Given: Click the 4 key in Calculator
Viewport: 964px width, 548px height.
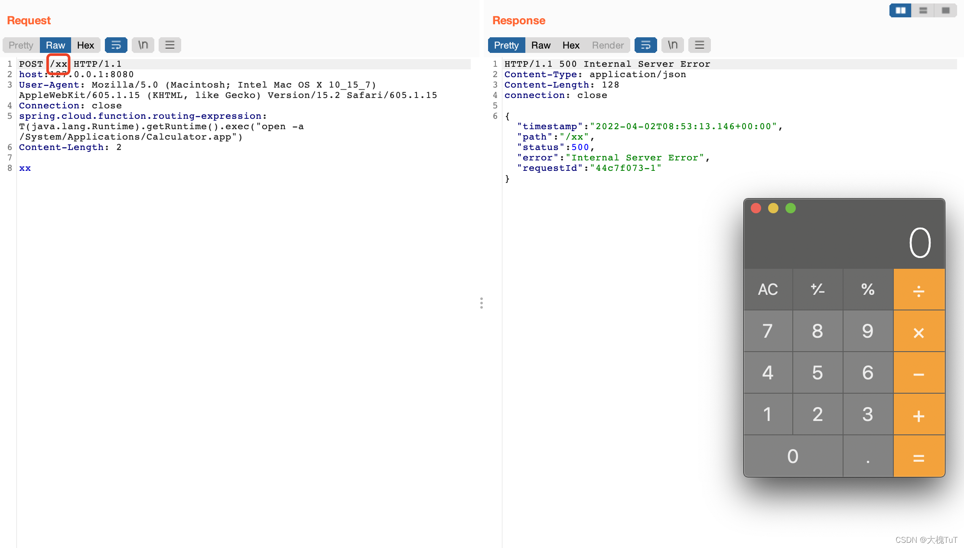Looking at the screenshot, I should pyautogui.click(x=768, y=372).
